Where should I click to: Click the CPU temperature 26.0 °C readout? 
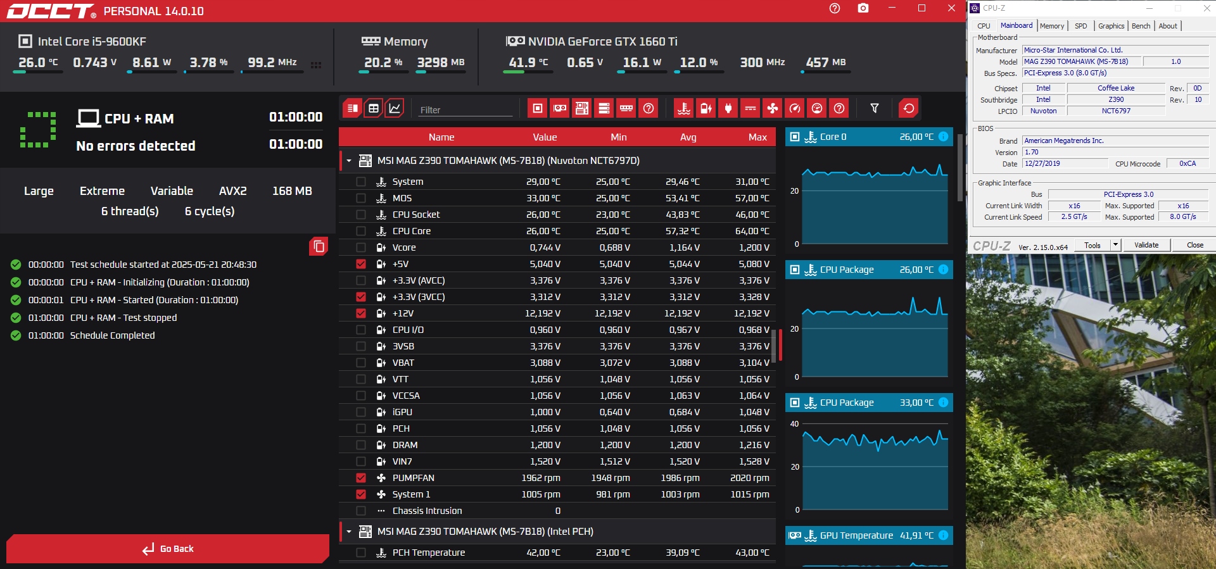point(38,62)
